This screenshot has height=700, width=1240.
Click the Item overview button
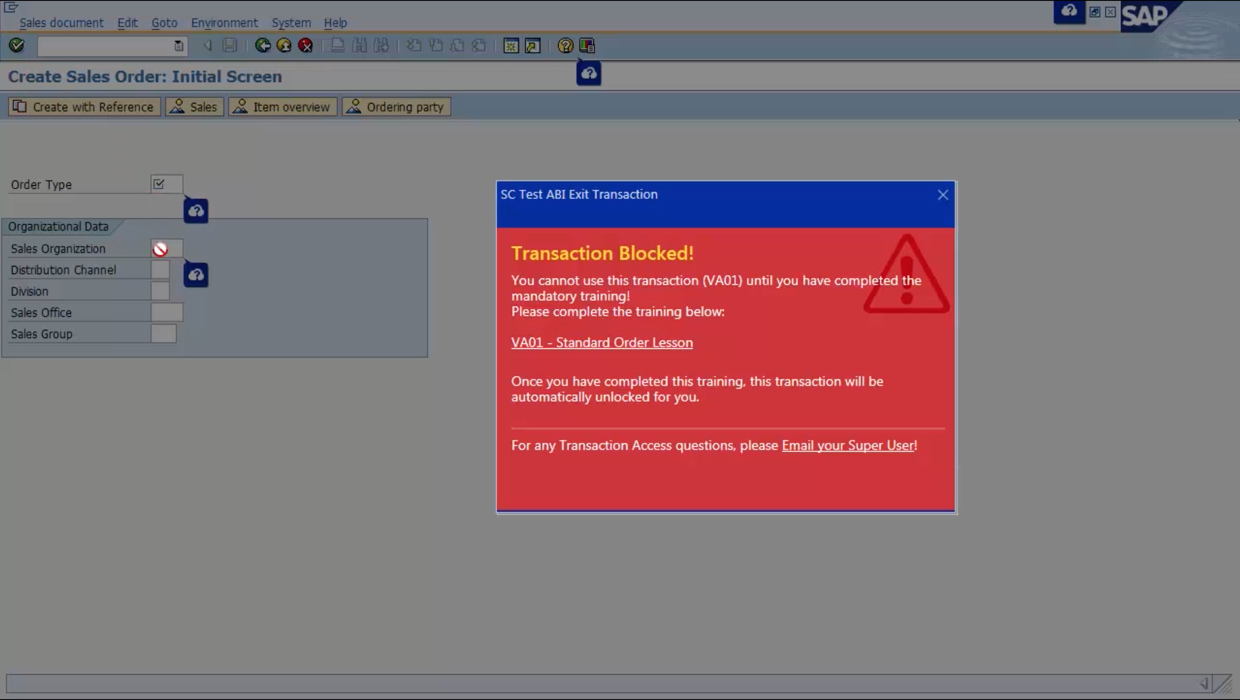[282, 107]
